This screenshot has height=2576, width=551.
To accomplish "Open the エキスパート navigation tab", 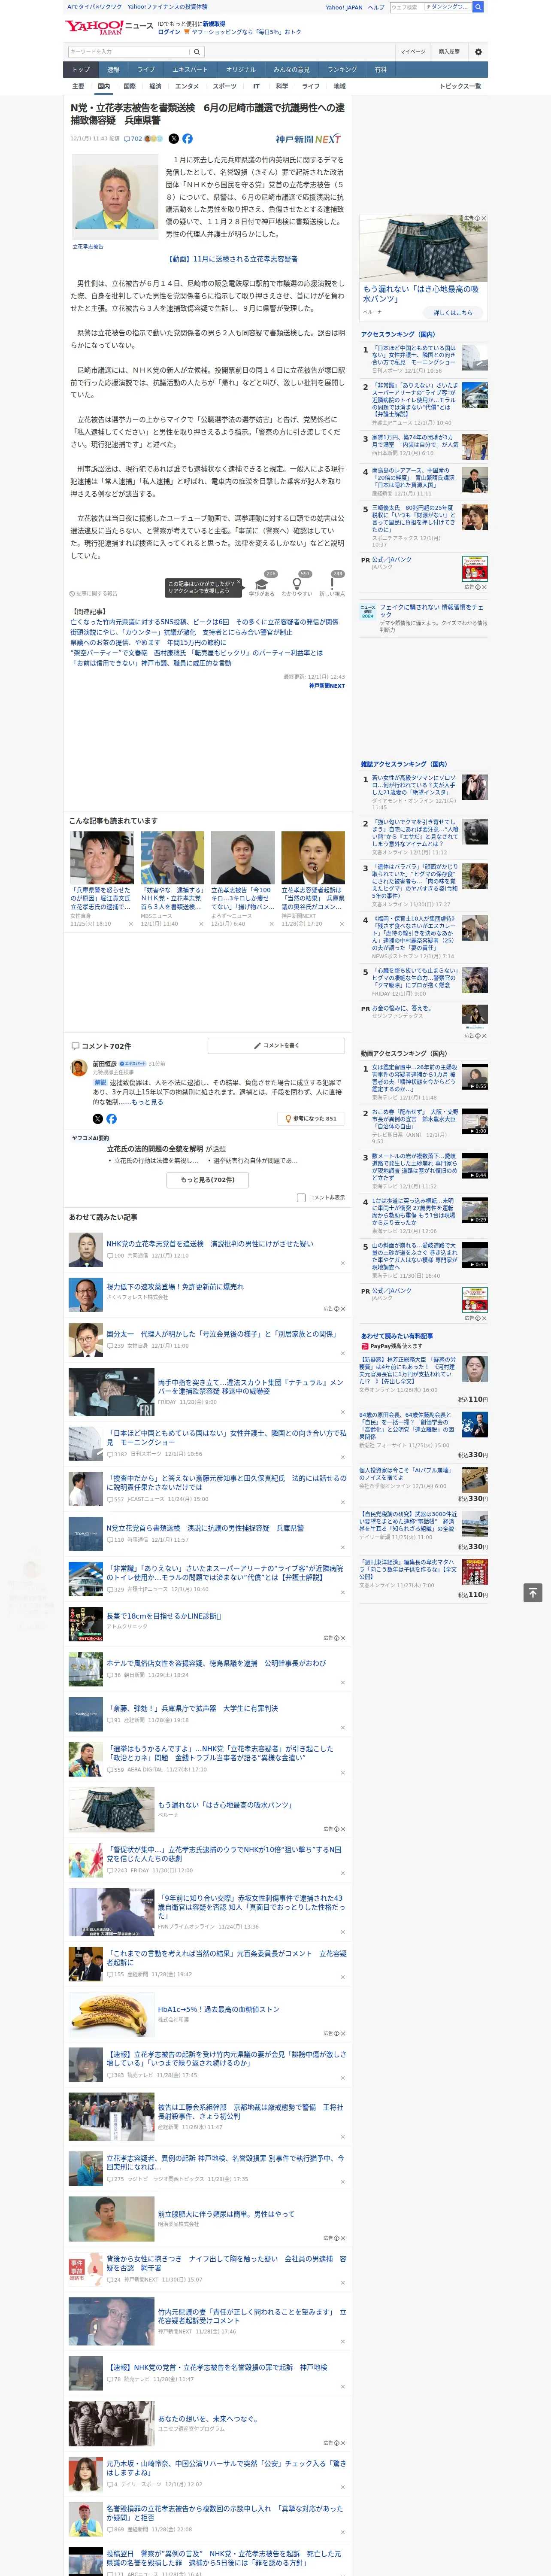I will click(x=190, y=70).
